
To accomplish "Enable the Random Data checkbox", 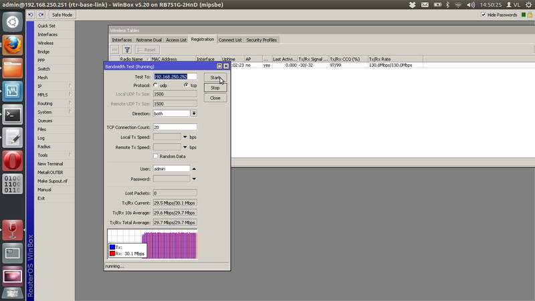I will [x=156, y=156].
